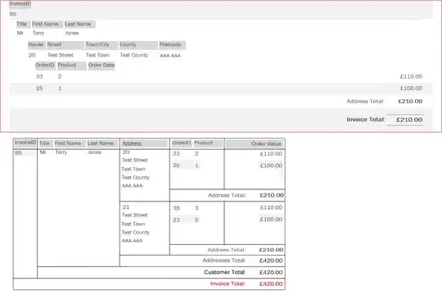Click the Addresses Total £420.00 value

pos(271,261)
